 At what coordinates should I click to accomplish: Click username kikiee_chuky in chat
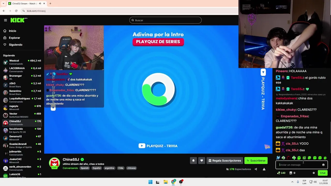click(x=285, y=110)
